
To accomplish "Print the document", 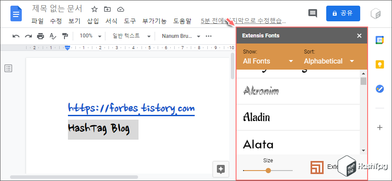I will [40, 36].
